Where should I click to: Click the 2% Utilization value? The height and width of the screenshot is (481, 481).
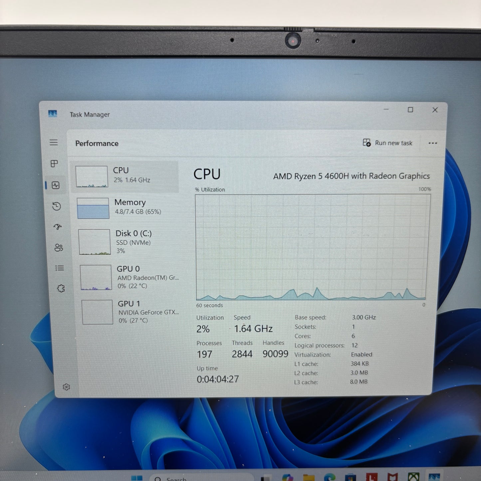click(203, 329)
